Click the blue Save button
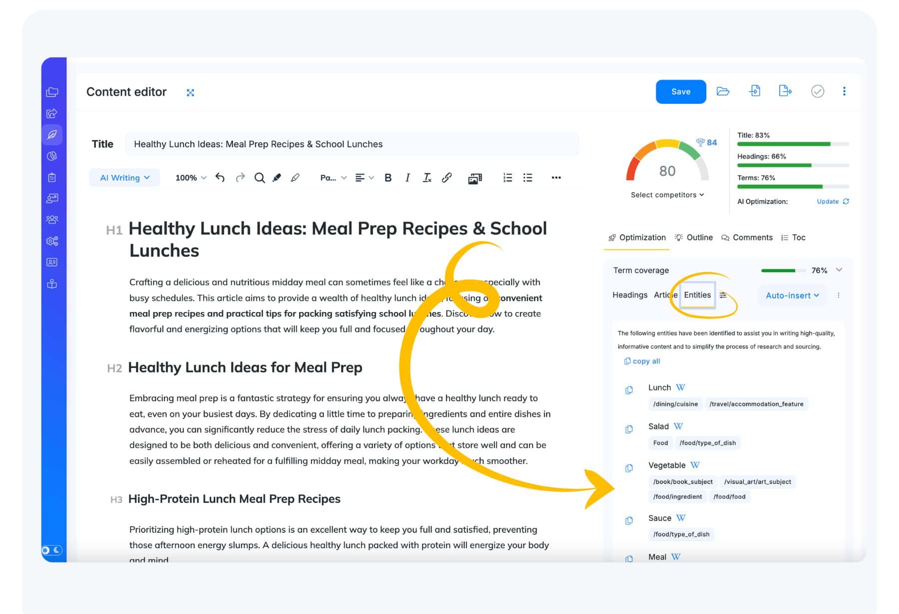The height and width of the screenshot is (614, 899). pyautogui.click(x=681, y=92)
